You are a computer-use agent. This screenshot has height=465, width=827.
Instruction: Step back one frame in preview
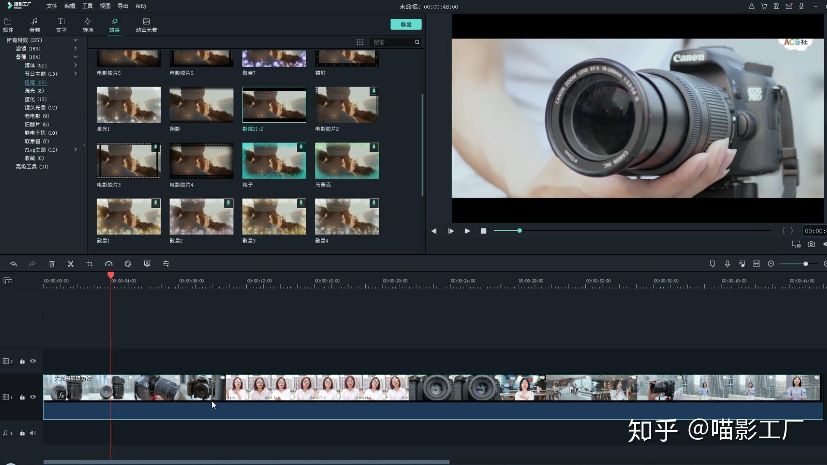pos(434,231)
